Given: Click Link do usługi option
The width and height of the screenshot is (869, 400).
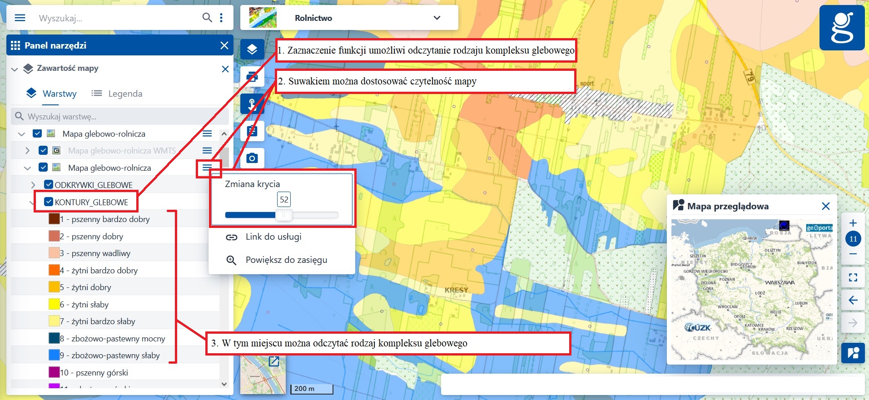Looking at the screenshot, I should 273,237.
